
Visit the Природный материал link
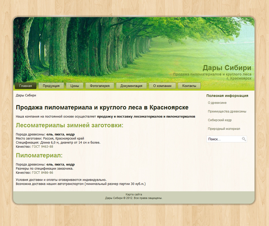point(224,129)
